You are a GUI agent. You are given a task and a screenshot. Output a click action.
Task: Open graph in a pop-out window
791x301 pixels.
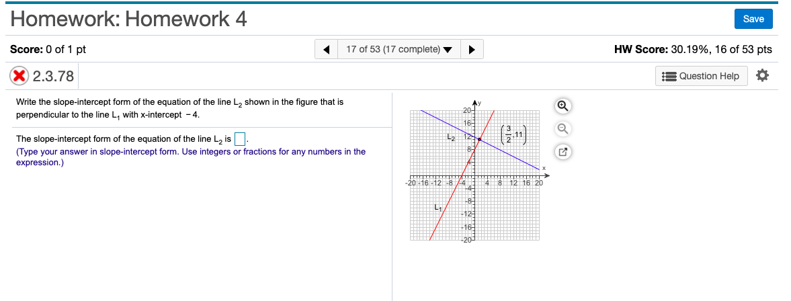pyautogui.click(x=563, y=152)
